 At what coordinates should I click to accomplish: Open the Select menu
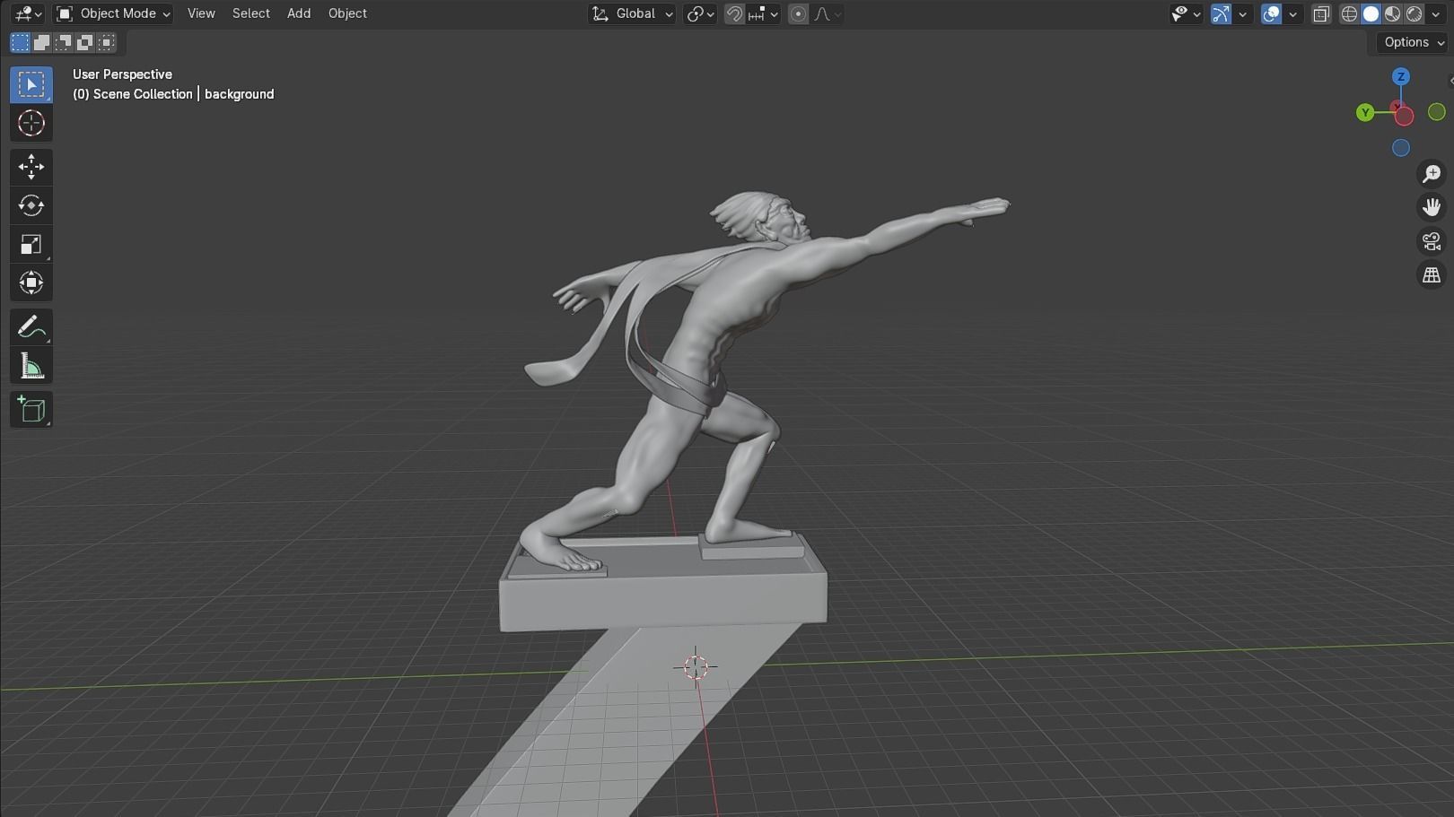pyautogui.click(x=250, y=13)
